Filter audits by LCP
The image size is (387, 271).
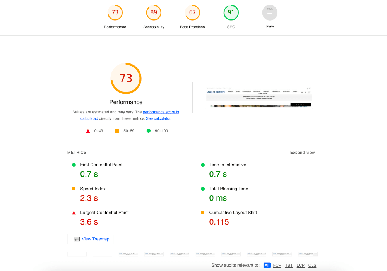tap(300, 265)
